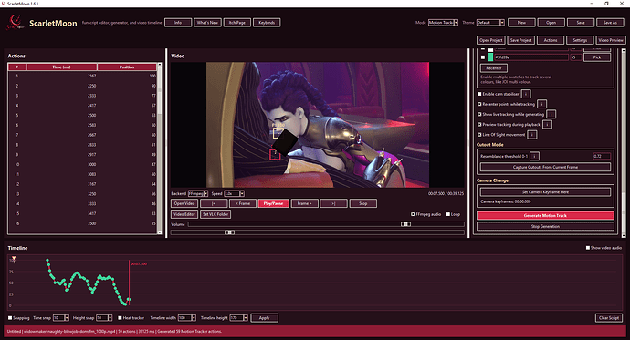Open the Height snap dropdown
Screen dimensions: 630x340
110,318
